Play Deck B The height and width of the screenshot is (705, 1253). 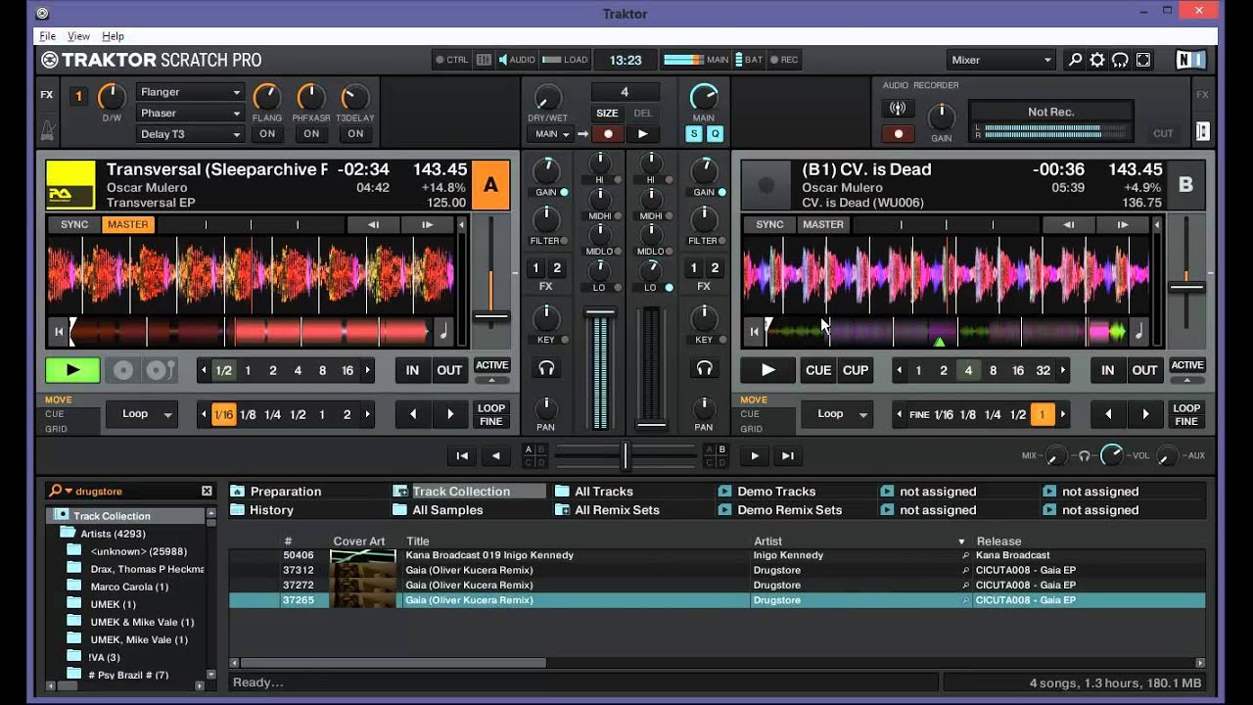(x=768, y=370)
